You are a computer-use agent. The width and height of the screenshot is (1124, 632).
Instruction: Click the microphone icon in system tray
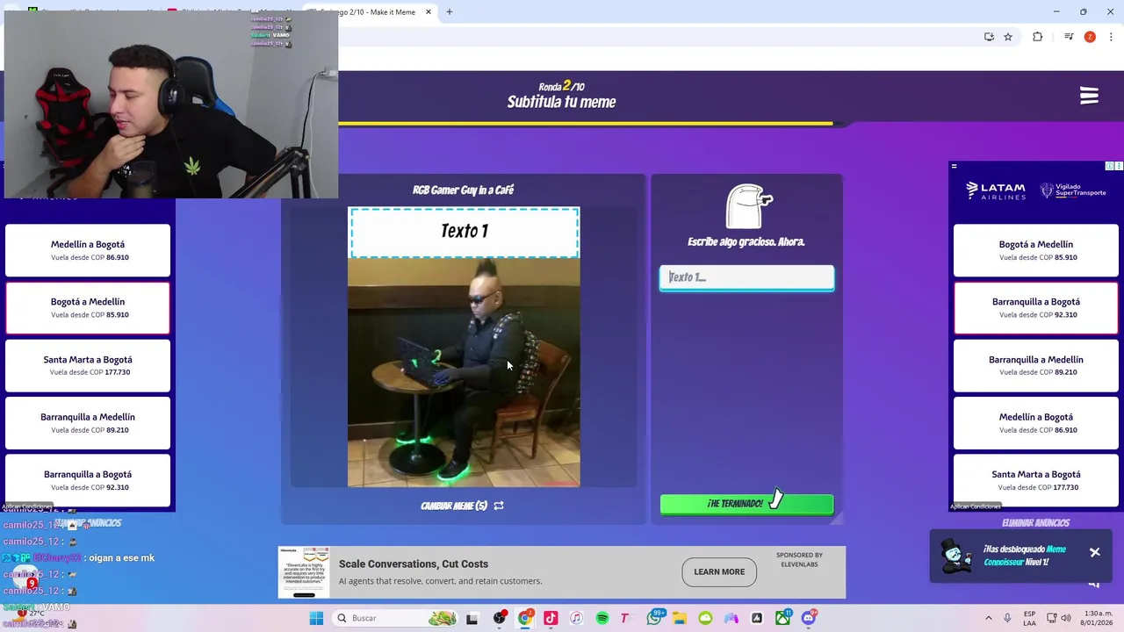(x=1007, y=618)
